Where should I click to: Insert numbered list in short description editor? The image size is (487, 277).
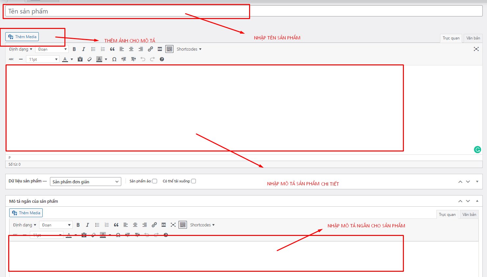pyautogui.click(x=106, y=225)
